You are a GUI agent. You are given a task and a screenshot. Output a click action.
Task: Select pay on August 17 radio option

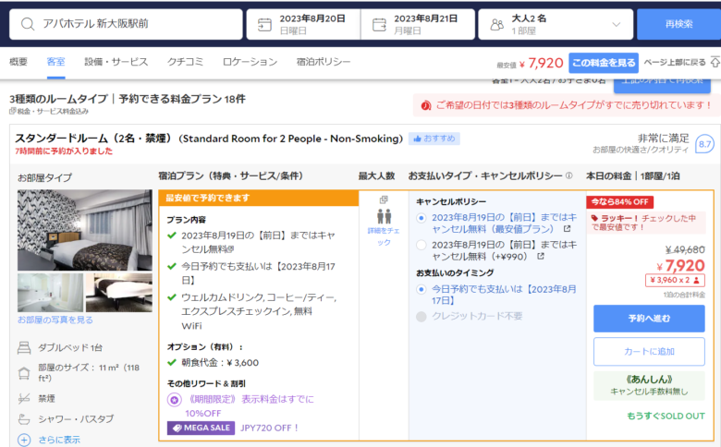pos(422,289)
